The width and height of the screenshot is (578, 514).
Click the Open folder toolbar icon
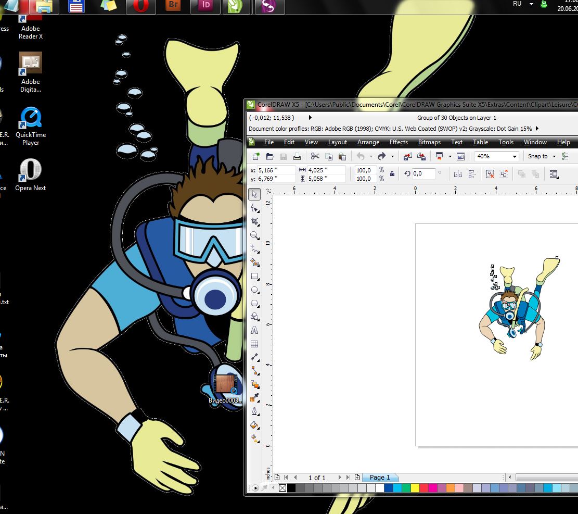pos(270,156)
